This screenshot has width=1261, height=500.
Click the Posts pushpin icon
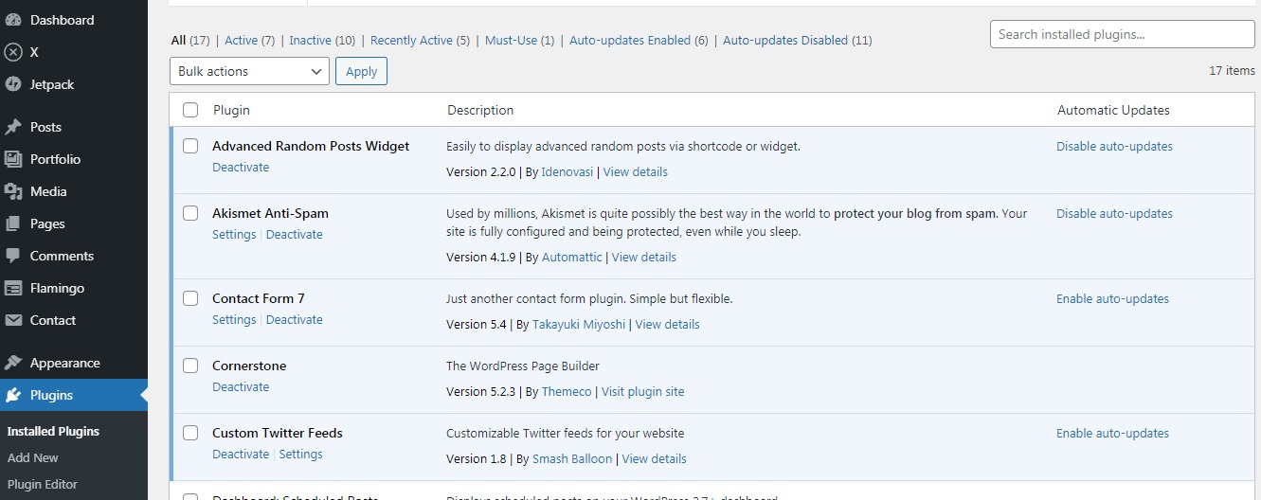point(13,127)
